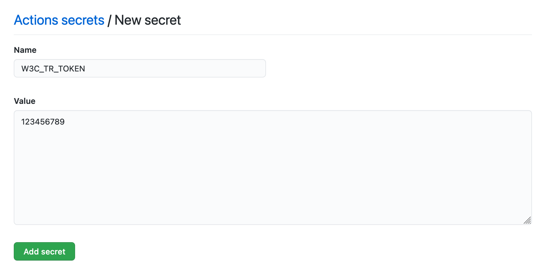Click the slash separator in the breadcrumb
This screenshot has height=272, width=544.
pyautogui.click(x=109, y=21)
